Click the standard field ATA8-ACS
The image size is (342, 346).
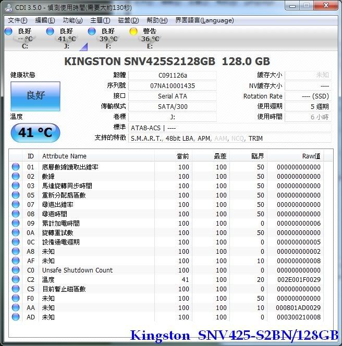coord(230,128)
